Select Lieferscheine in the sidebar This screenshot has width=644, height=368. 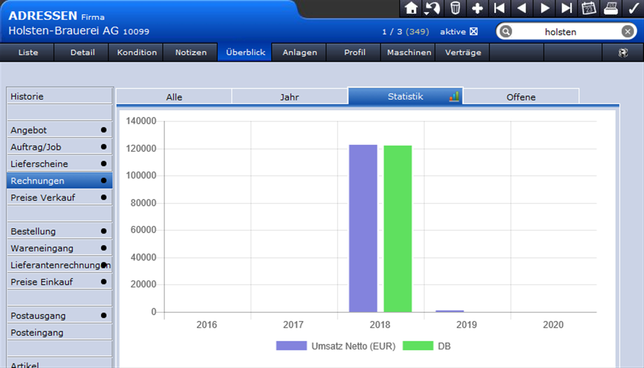click(x=60, y=164)
